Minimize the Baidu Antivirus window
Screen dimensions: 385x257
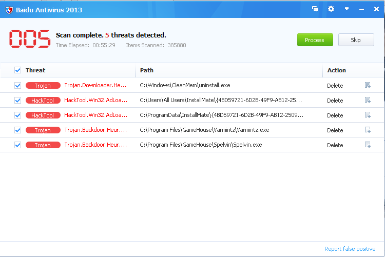point(361,9)
